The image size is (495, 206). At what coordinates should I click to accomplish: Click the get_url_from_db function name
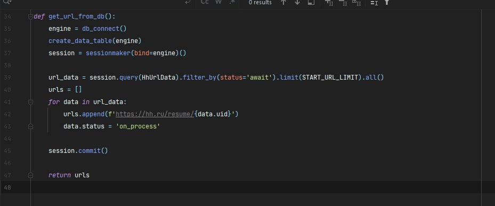click(x=76, y=16)
